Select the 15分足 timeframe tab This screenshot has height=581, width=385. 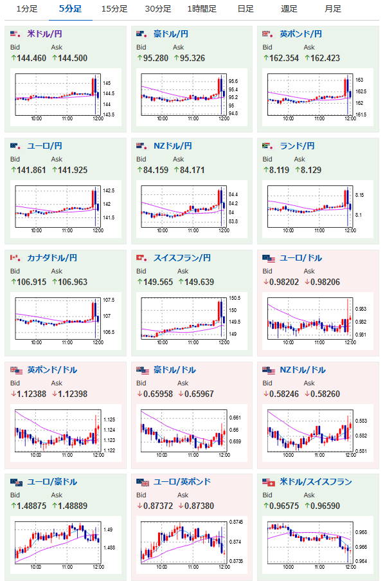pyautogui.click(x=114, y=9)
